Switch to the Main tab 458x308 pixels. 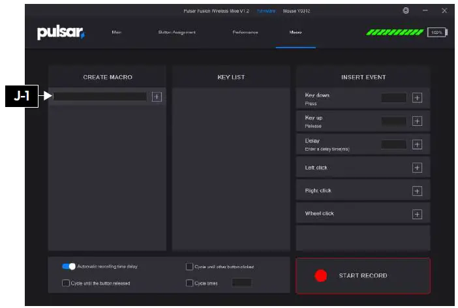[x=117, y=32]
